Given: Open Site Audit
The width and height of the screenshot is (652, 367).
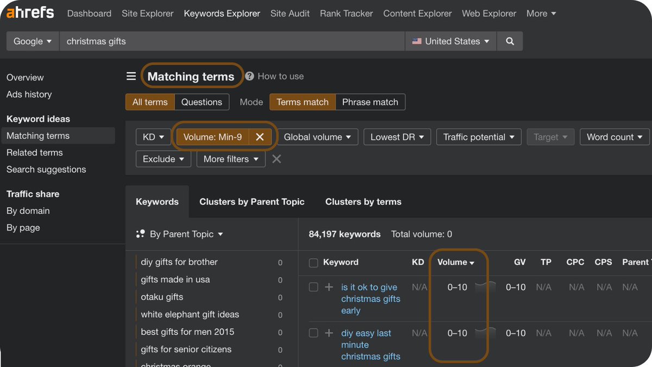Looking at the screenshot, I should [290, 14].
